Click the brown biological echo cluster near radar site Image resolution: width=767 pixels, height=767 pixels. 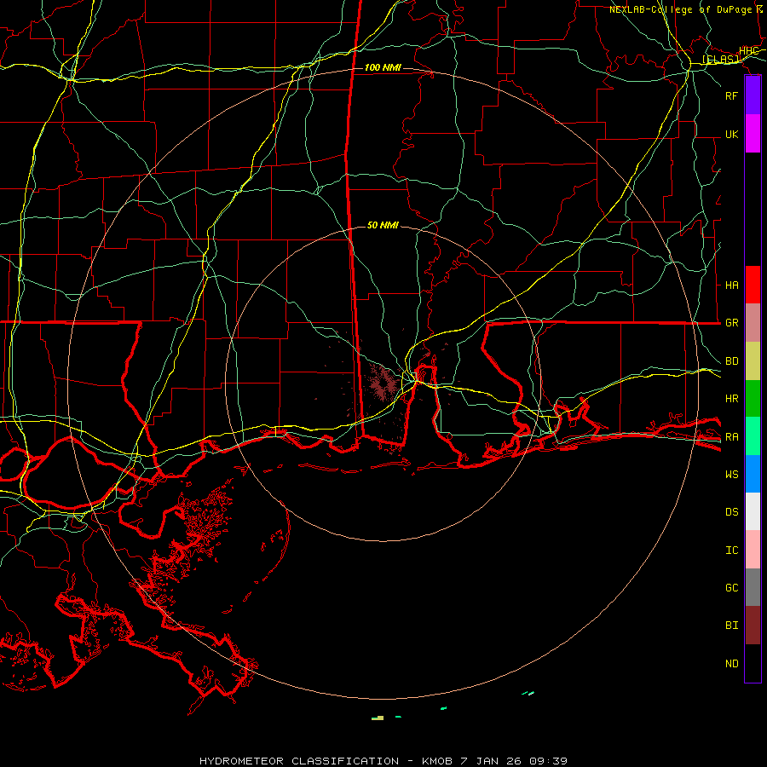[382, 383]
